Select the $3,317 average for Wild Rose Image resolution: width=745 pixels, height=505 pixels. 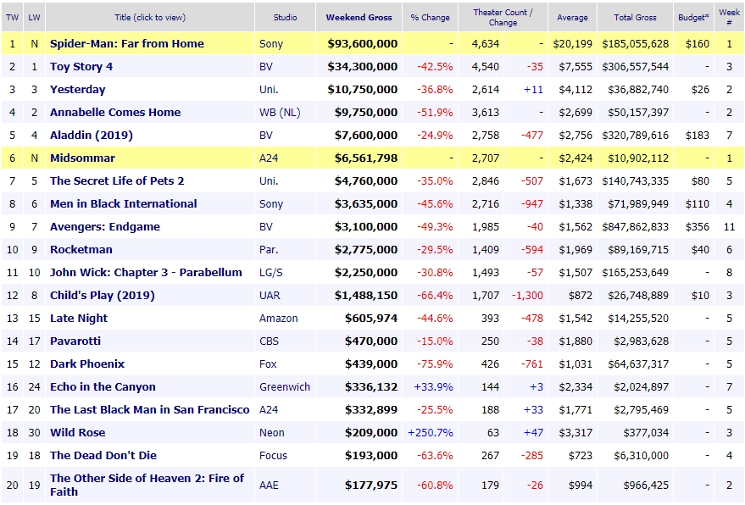point(575,432)
